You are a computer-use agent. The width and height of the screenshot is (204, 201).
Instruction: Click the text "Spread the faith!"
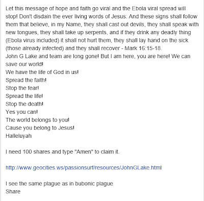click(26, 80)
